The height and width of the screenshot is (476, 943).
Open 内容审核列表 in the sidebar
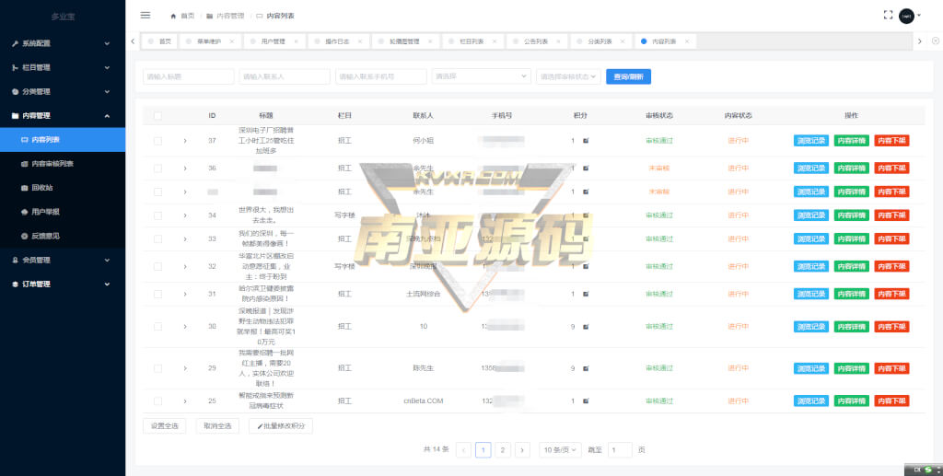(x=63, y=164)
